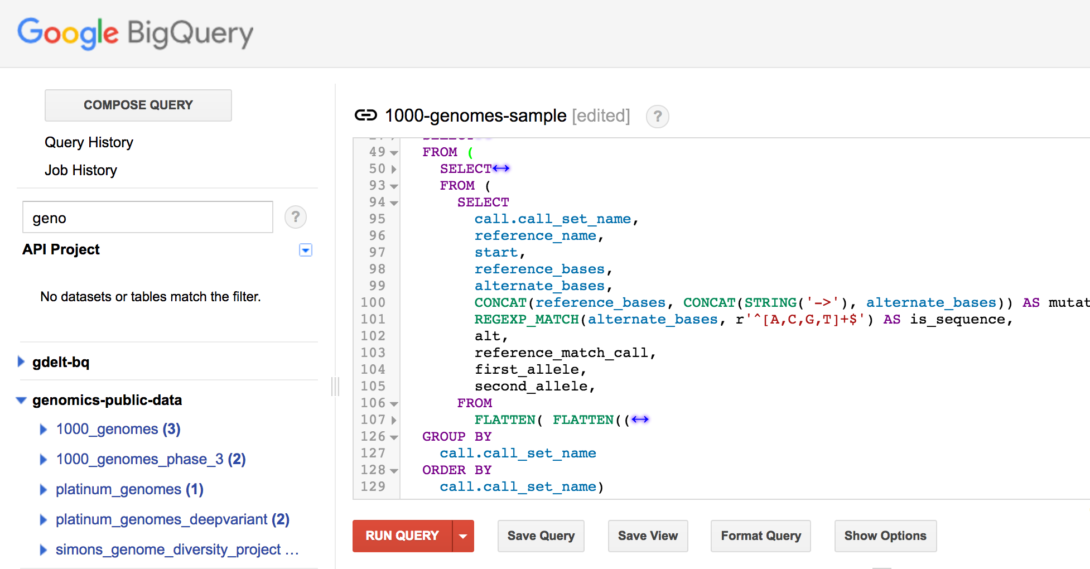Expand the gdelt-bq project
The width and height of the screenshot is (1090, 569).
(x=21, y=361)
